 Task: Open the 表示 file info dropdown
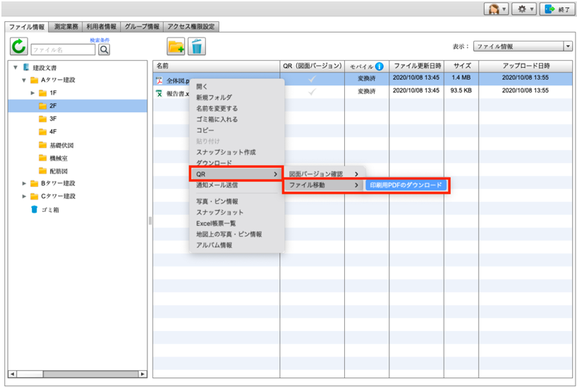(522, 46)
